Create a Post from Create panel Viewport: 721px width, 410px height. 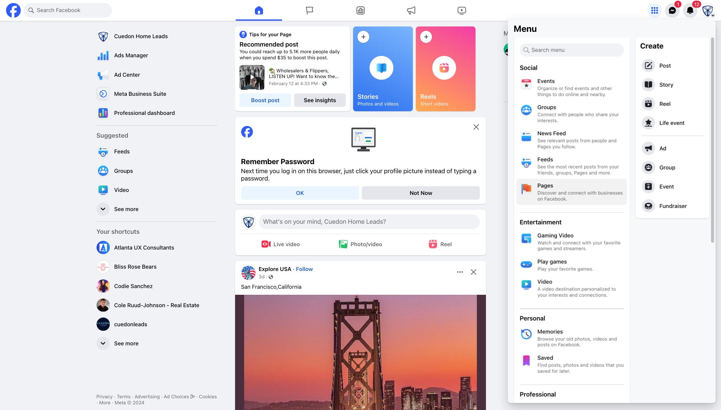672,66
